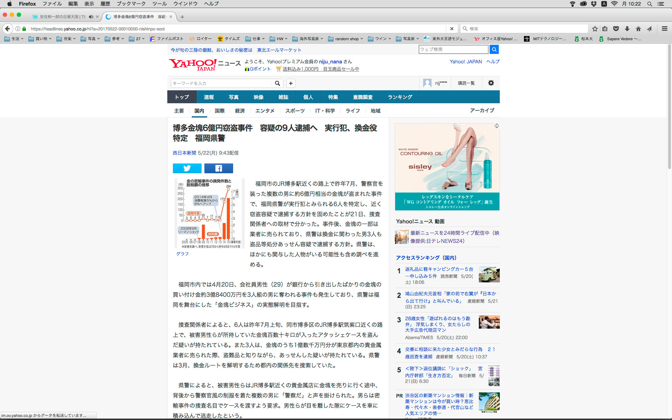Expand random shop bookmarks folder

346,39
